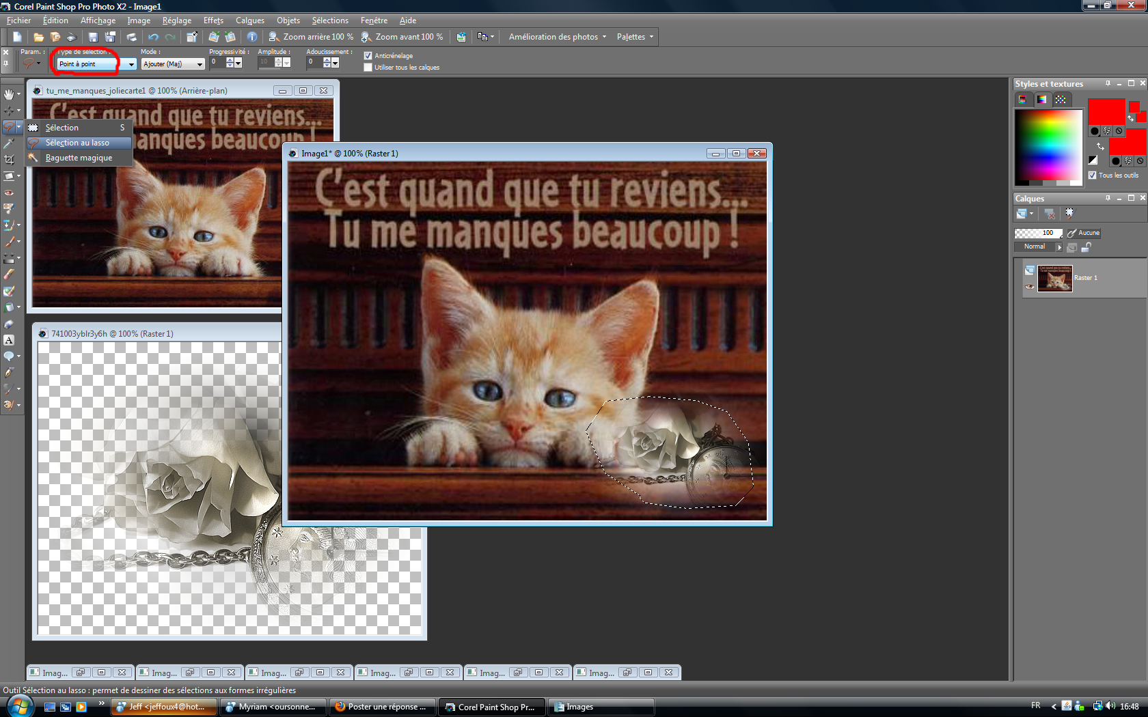Click the large red foreground color swatch
Image resolution: width=1148 pixels, height=717 pixels.
1106,112
